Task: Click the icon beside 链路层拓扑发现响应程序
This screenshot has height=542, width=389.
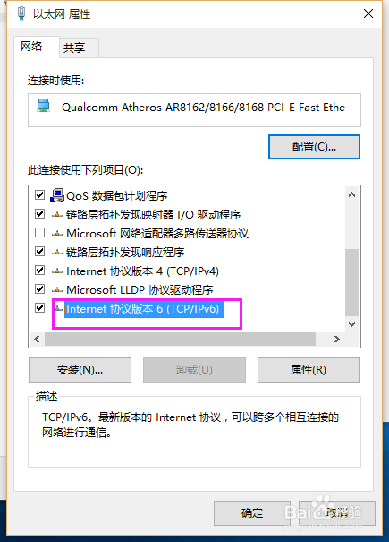Action: point(57,253)
